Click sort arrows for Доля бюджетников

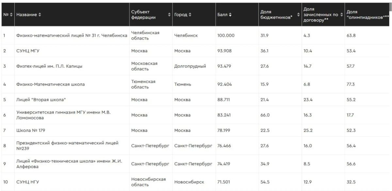point(299,15)
